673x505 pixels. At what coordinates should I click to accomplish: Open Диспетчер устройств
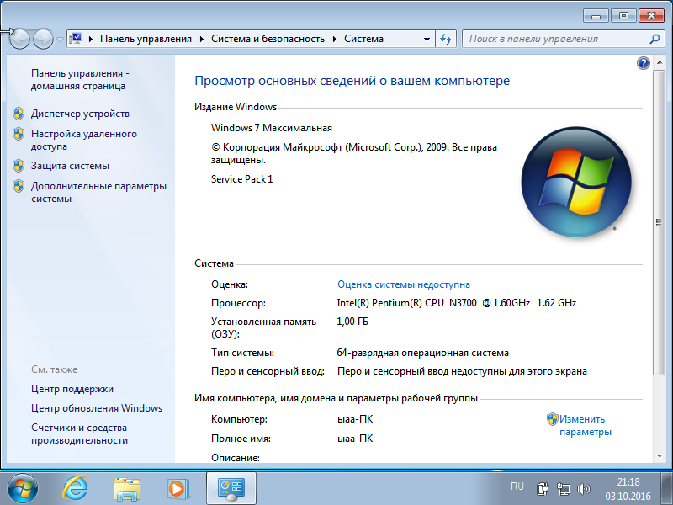coord(80,114)
